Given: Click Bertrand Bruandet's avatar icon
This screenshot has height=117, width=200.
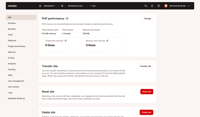Looking at the screenshot, I should [166, 6].
